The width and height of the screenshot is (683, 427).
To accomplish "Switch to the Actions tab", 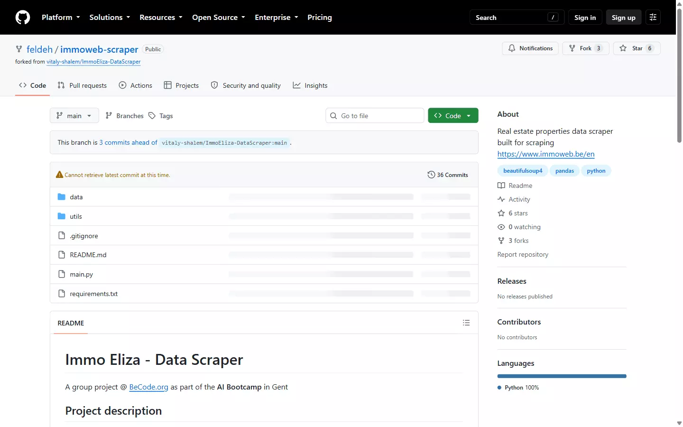I will pos(136,85).
